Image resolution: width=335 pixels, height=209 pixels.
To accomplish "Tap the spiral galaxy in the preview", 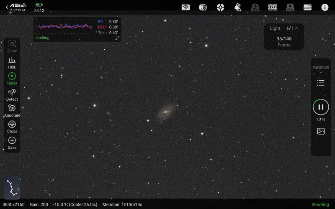I will pos(166,112).
